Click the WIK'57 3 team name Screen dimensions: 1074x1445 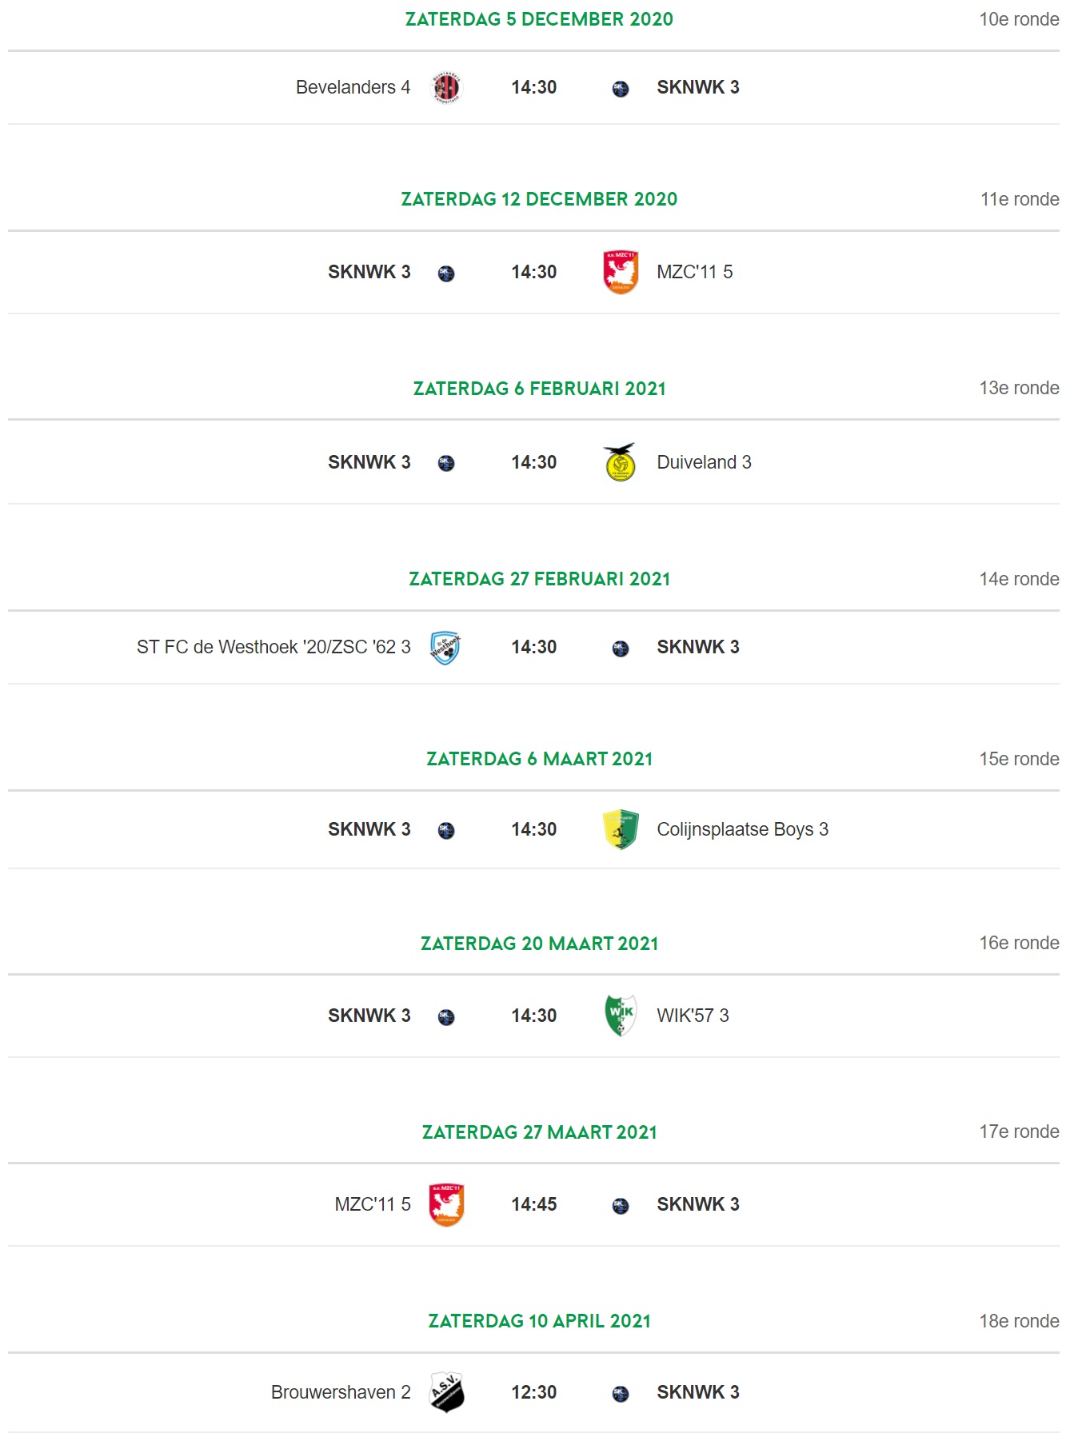(693, 1016)
